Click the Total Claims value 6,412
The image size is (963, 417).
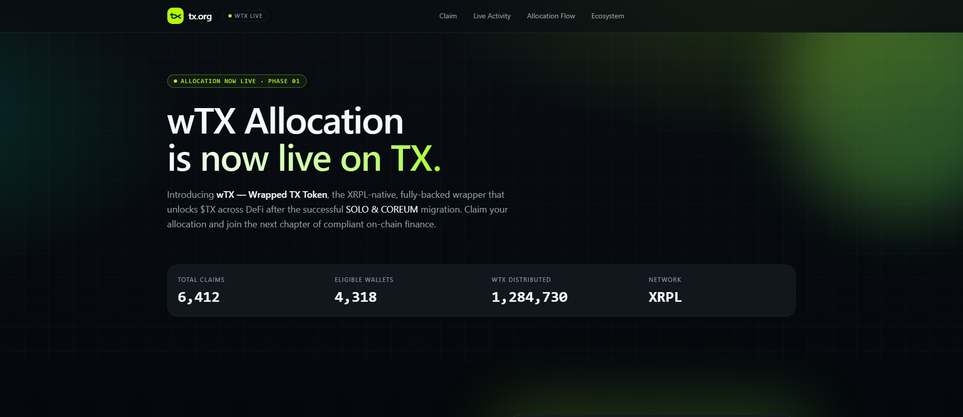[x=198, y=297]
